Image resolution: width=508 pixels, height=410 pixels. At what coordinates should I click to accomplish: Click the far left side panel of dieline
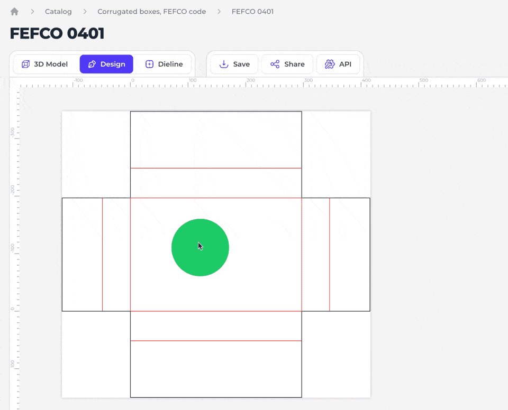(82, 254)
